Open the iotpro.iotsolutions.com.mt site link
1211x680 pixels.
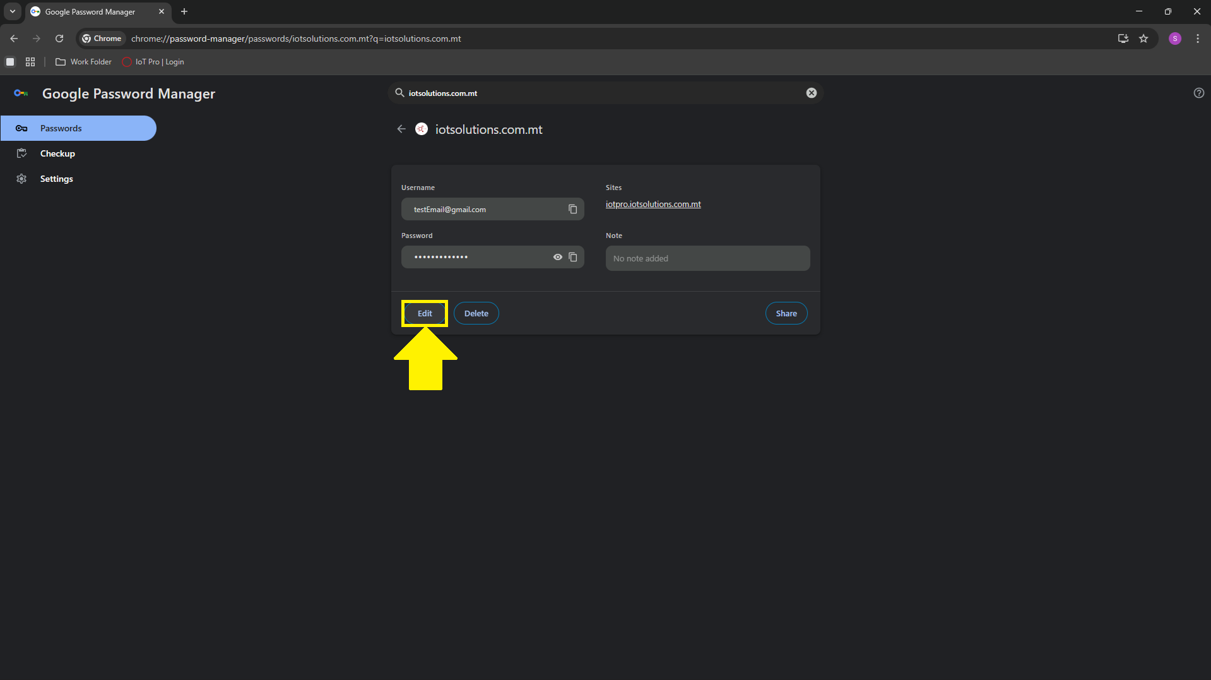[x=653, y=204]
